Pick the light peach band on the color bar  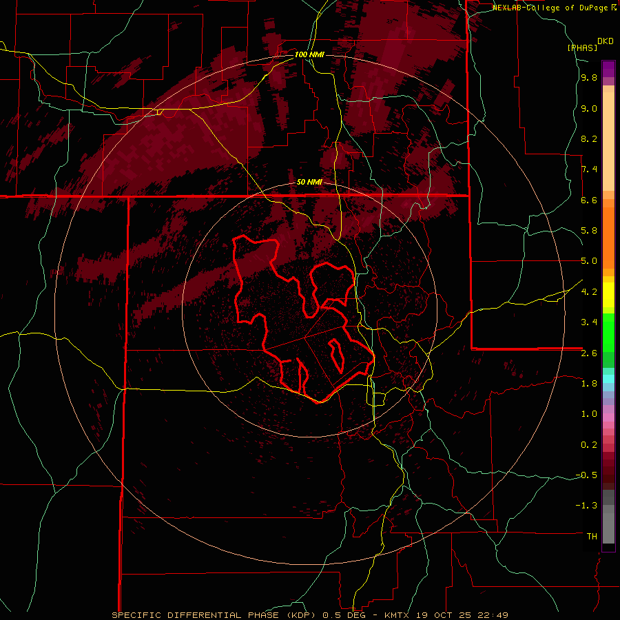pyautogui.click(x=608, y=141)
